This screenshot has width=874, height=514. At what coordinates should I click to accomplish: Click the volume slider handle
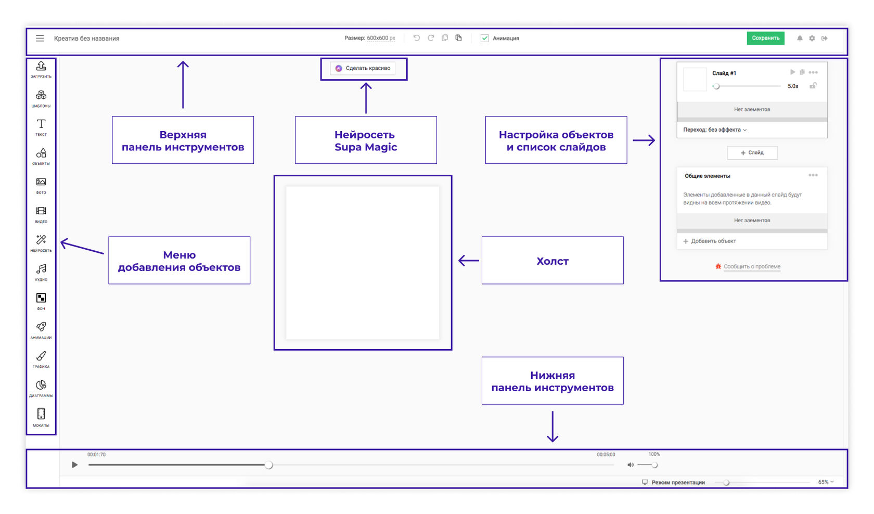click(x=654, y=465)
